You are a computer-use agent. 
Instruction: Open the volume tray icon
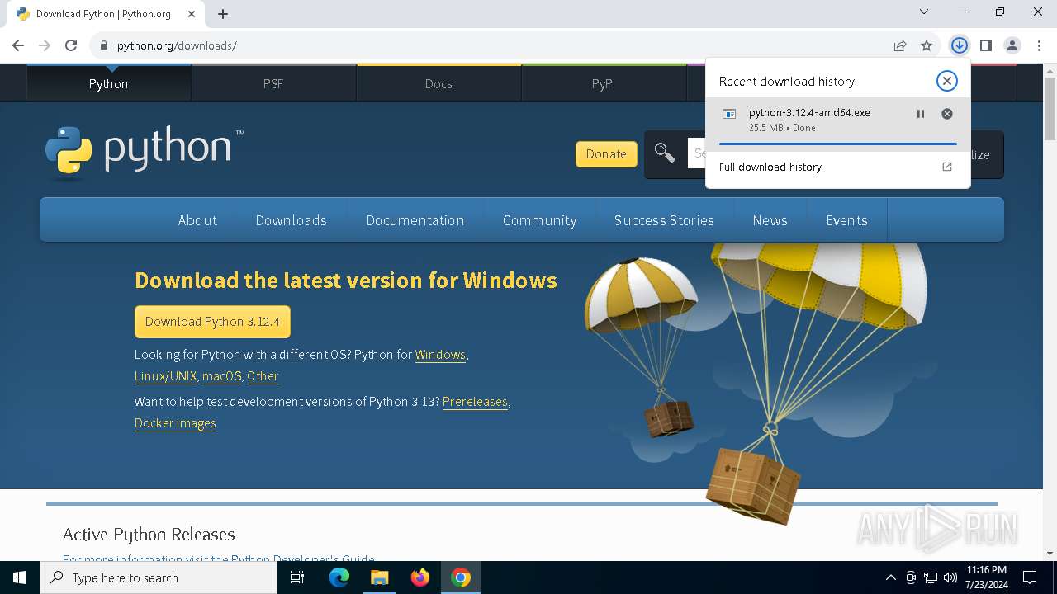[x=950, y=577]
